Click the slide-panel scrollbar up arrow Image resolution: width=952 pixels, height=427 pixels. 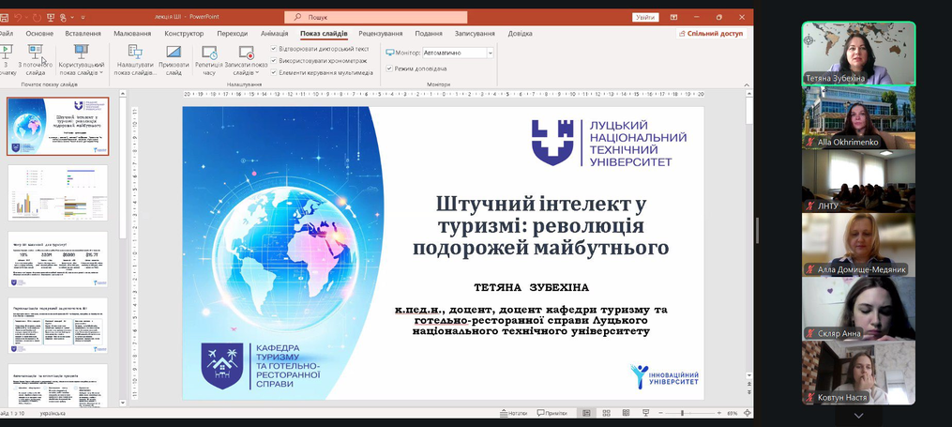tap(123, 94)
